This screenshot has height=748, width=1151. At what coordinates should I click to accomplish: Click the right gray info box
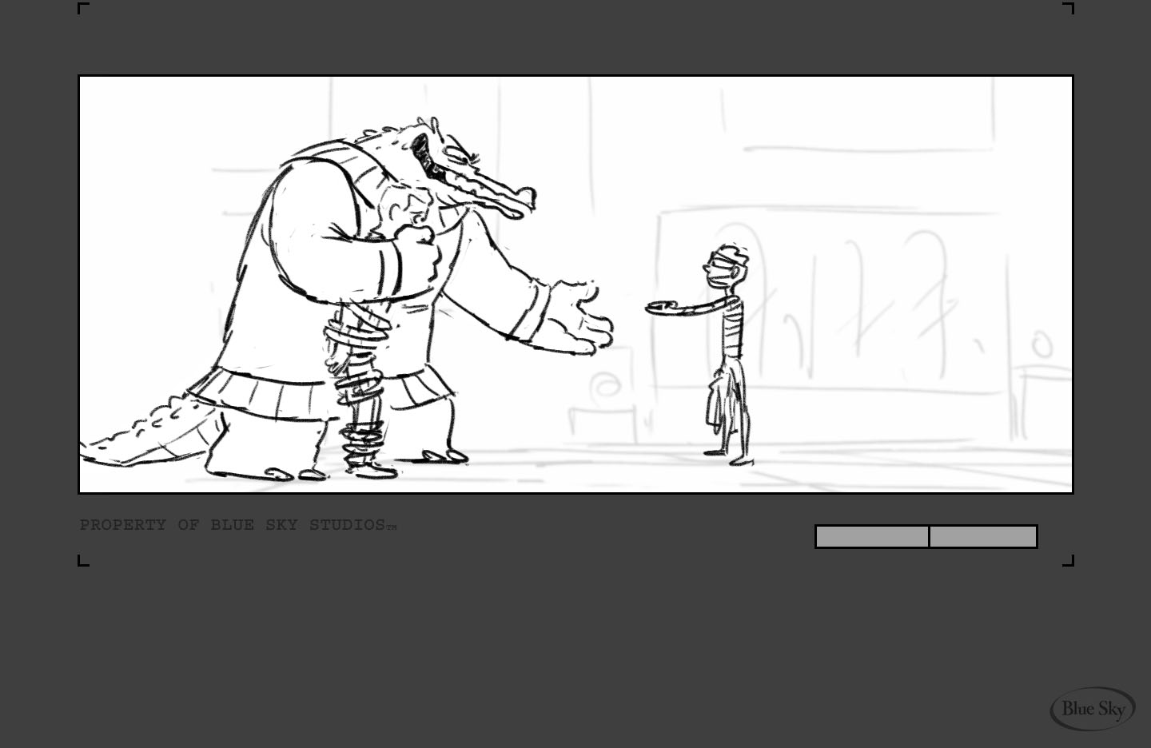point(983,536)
